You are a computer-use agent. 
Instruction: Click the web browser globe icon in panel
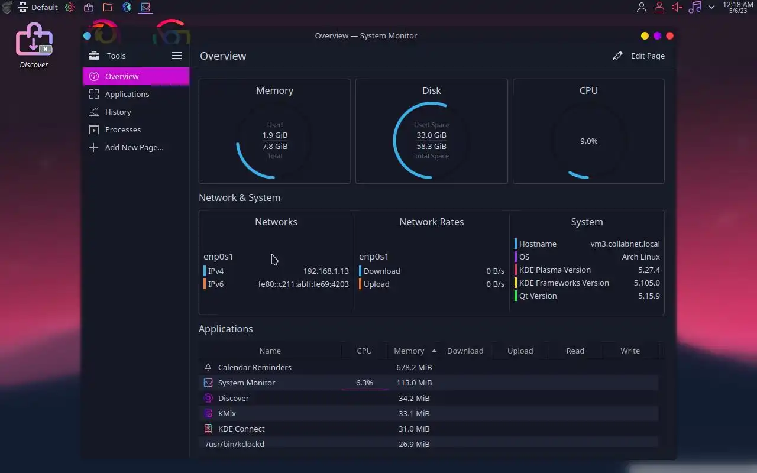(127, 7)
